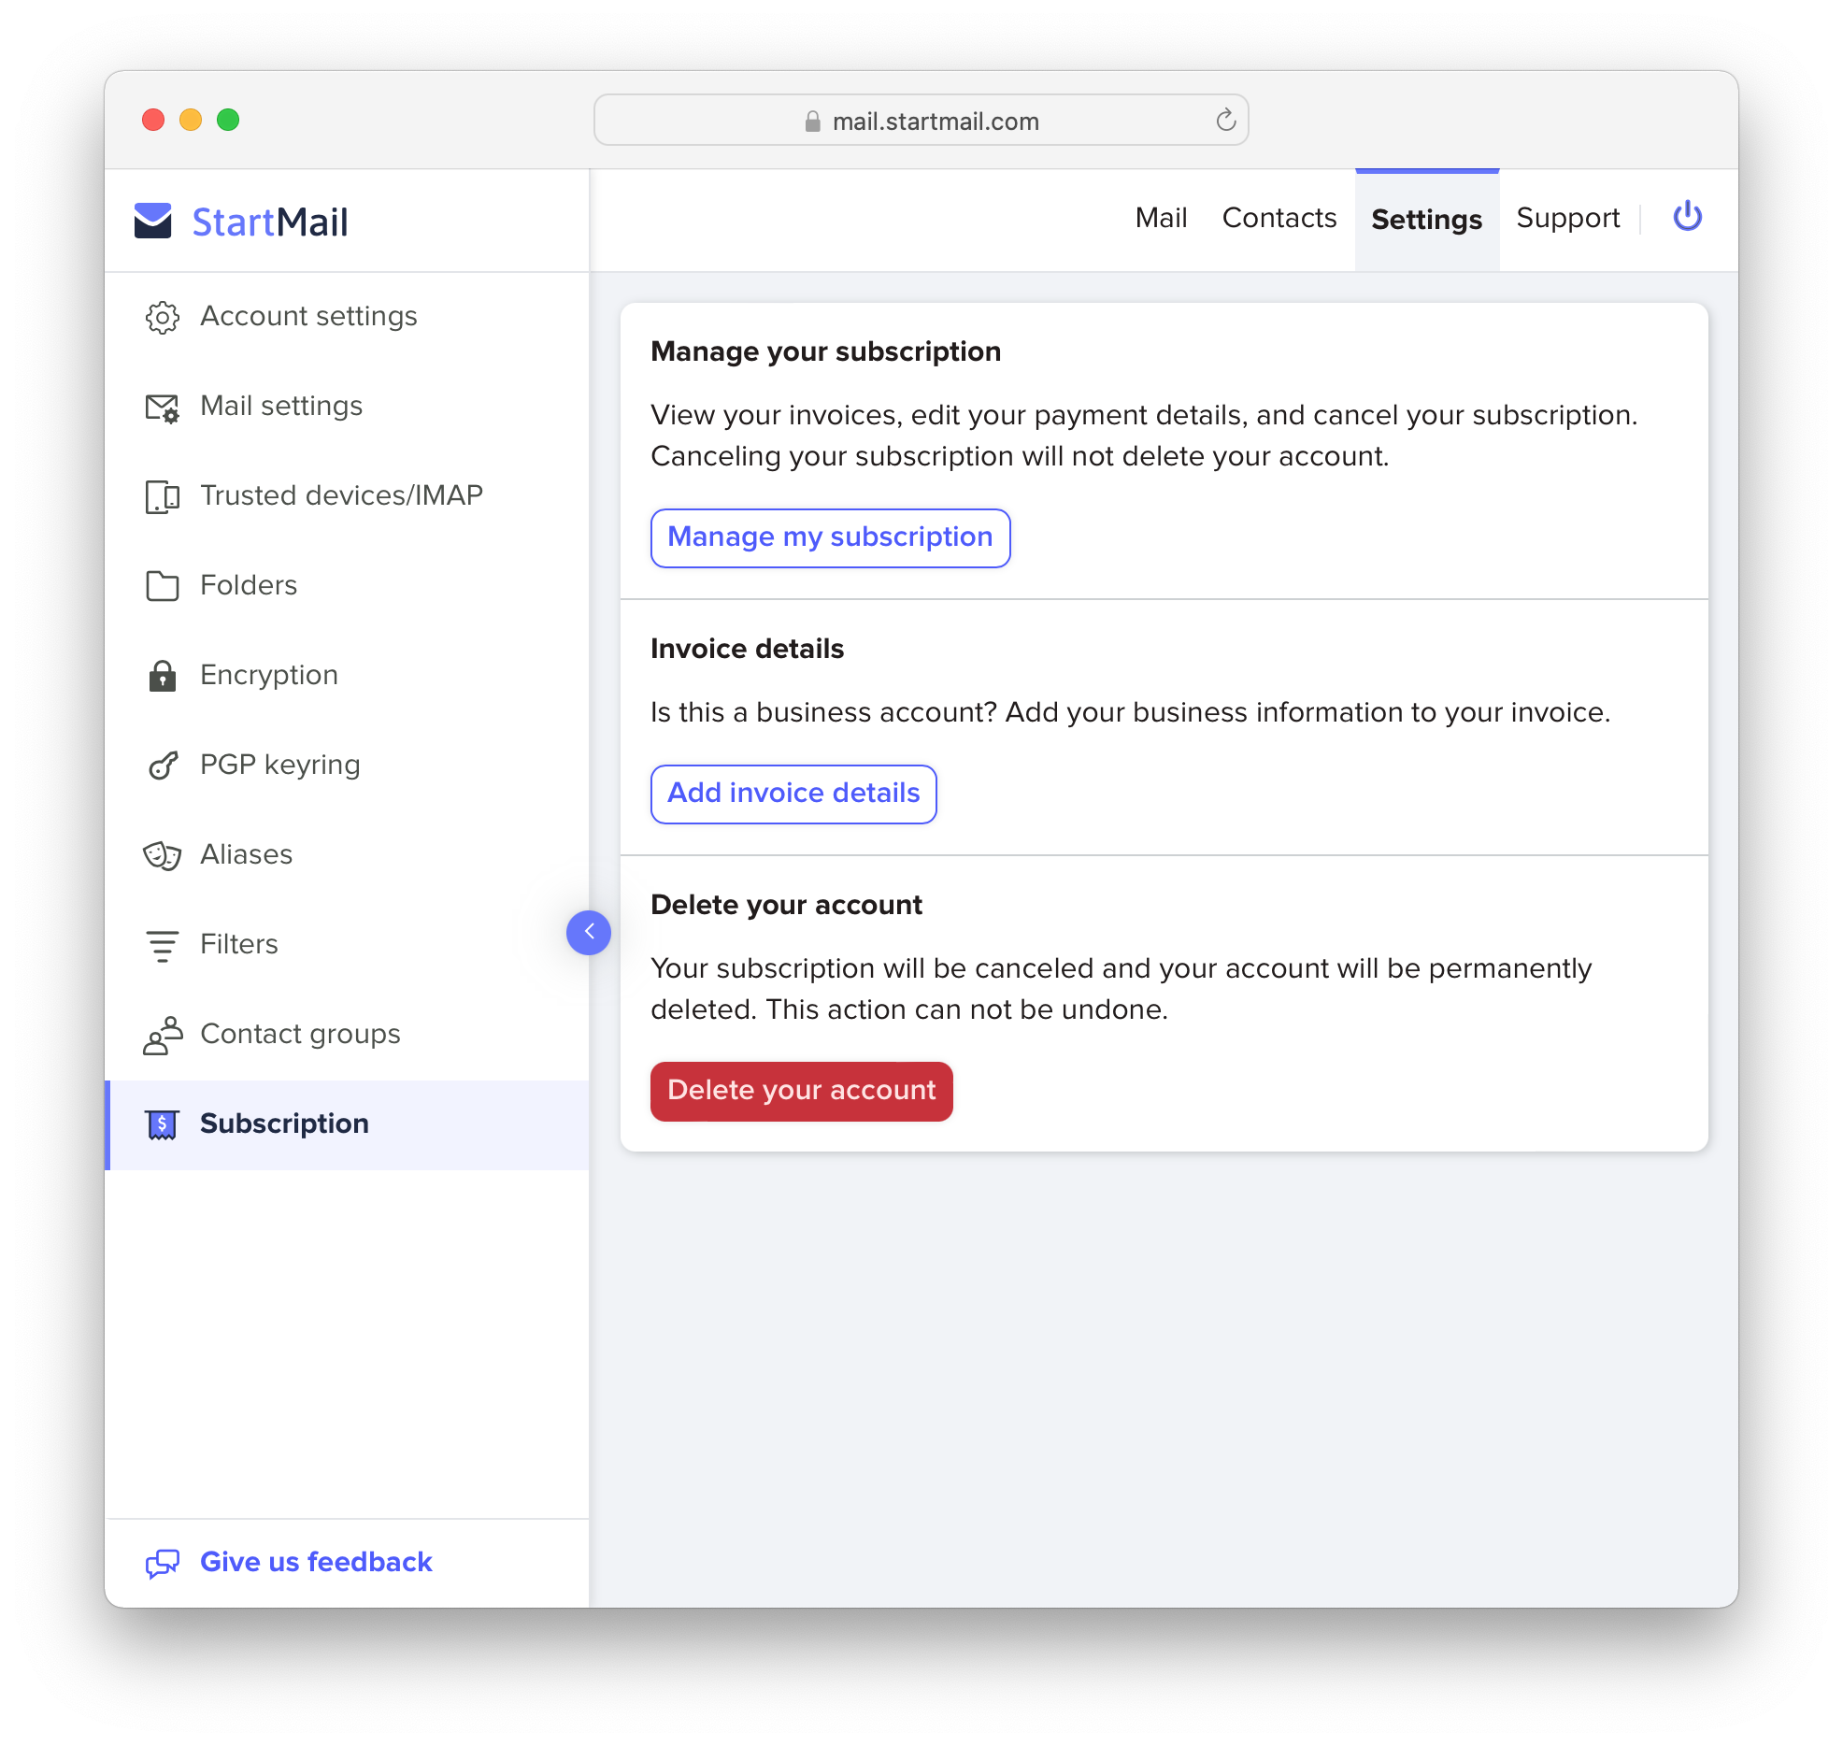Open the Contacts tab
Screen dimensions: 1843x1746
point(1279,218)
